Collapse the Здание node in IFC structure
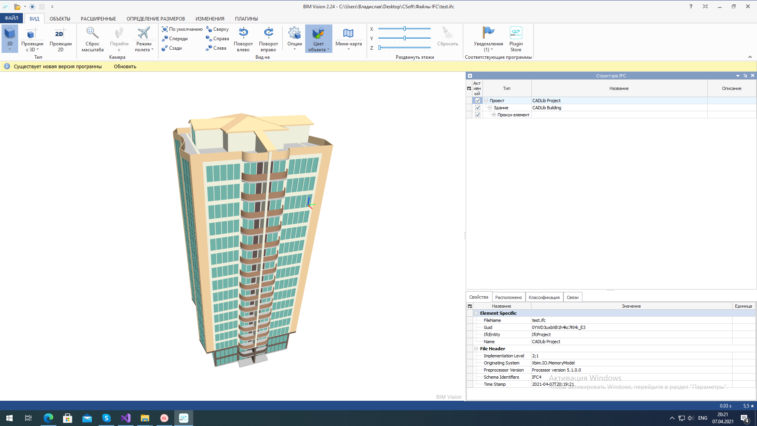 [x=489, y=107]
